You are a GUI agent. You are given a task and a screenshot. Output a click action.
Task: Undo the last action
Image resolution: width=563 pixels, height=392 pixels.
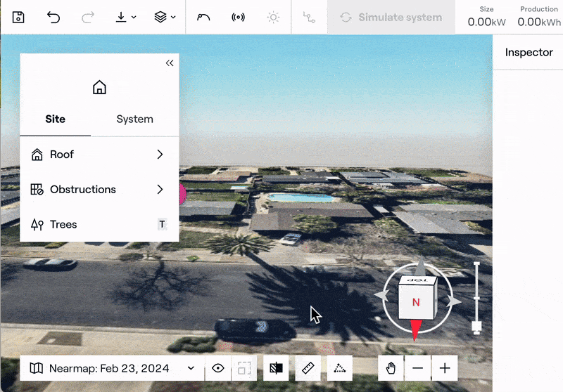pyautogui.click(x=53, y=17)
